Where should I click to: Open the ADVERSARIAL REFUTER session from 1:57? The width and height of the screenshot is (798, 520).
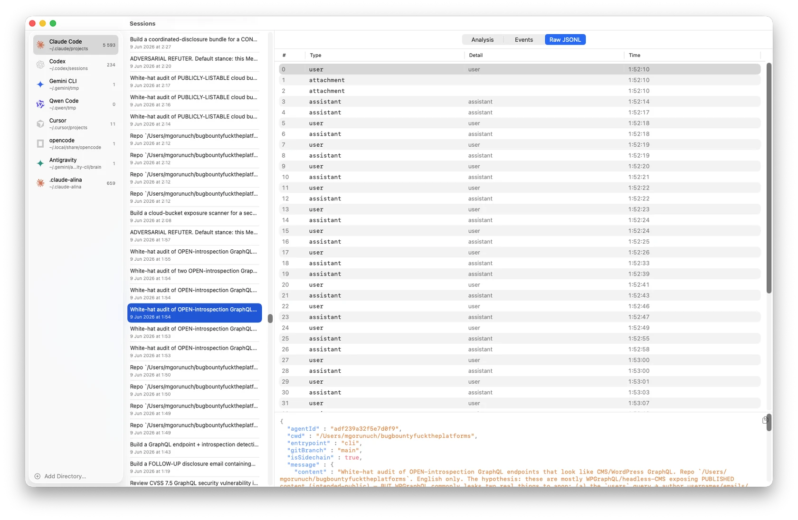click(x=194, y=236)
